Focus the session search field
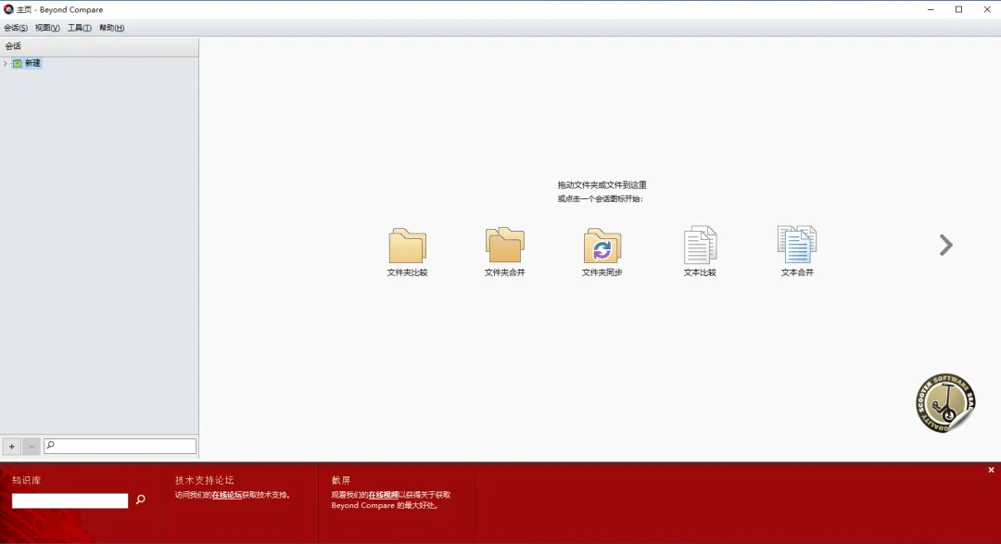The width and height of the screenshot is (1001, 544). click(120, 446)
